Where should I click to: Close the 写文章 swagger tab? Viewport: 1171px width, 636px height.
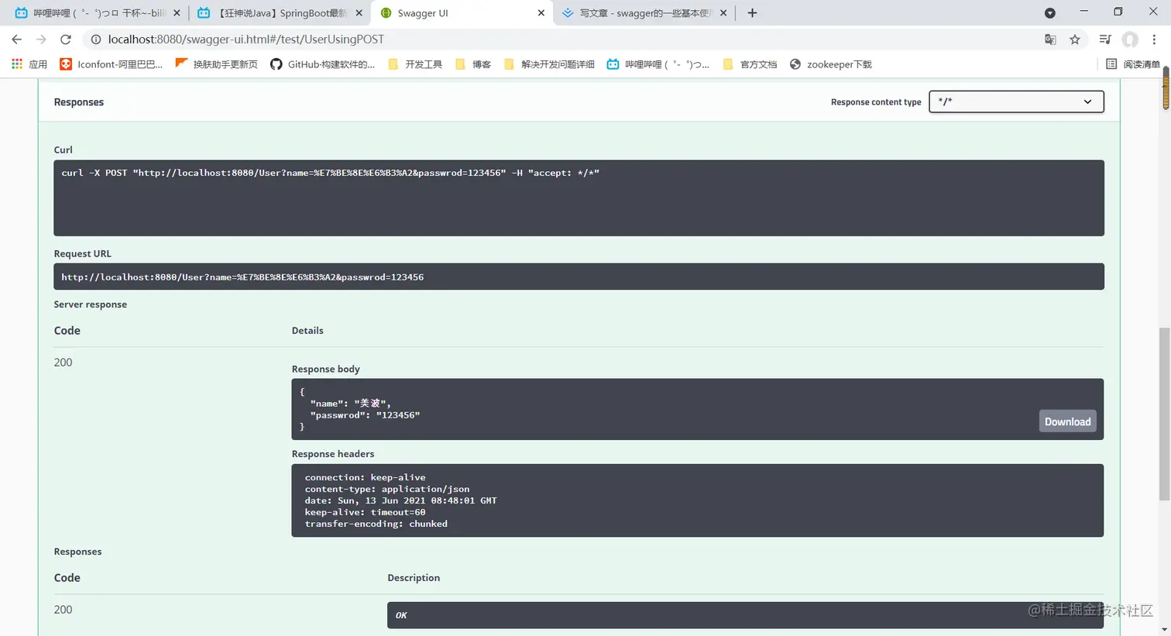click(723, 13)
